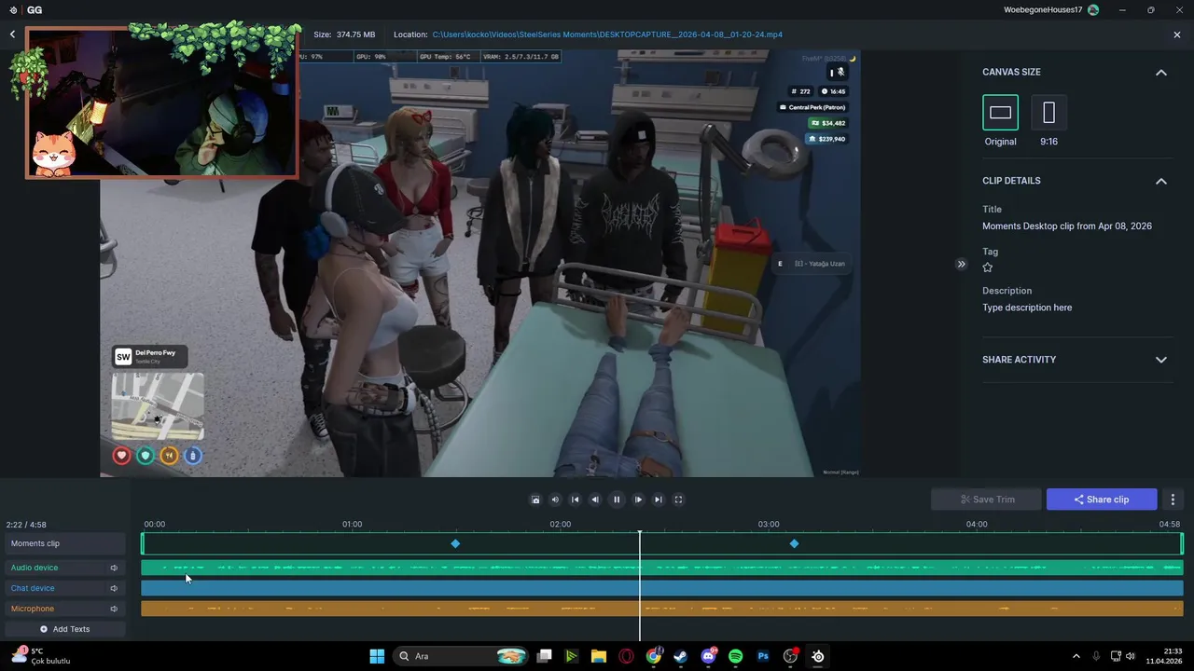The width and height of the screenshot is (1194, 671).
Task: Click the user avatar icon
Action: pyautogui.click(x=1093, y=9)
